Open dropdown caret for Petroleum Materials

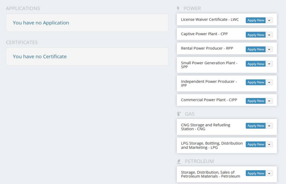269,173
